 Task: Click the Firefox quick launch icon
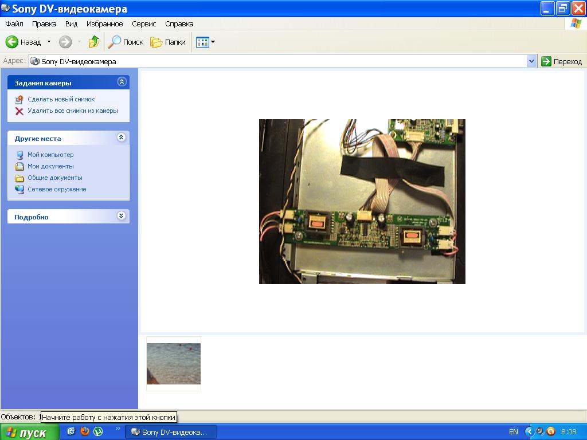click(x=85, y=431)
